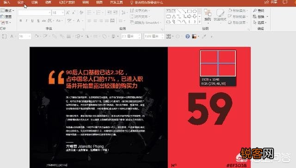296x168 pixels.
Task: Open the 文字方向 text direction dropdown
Action: point(141,11)
